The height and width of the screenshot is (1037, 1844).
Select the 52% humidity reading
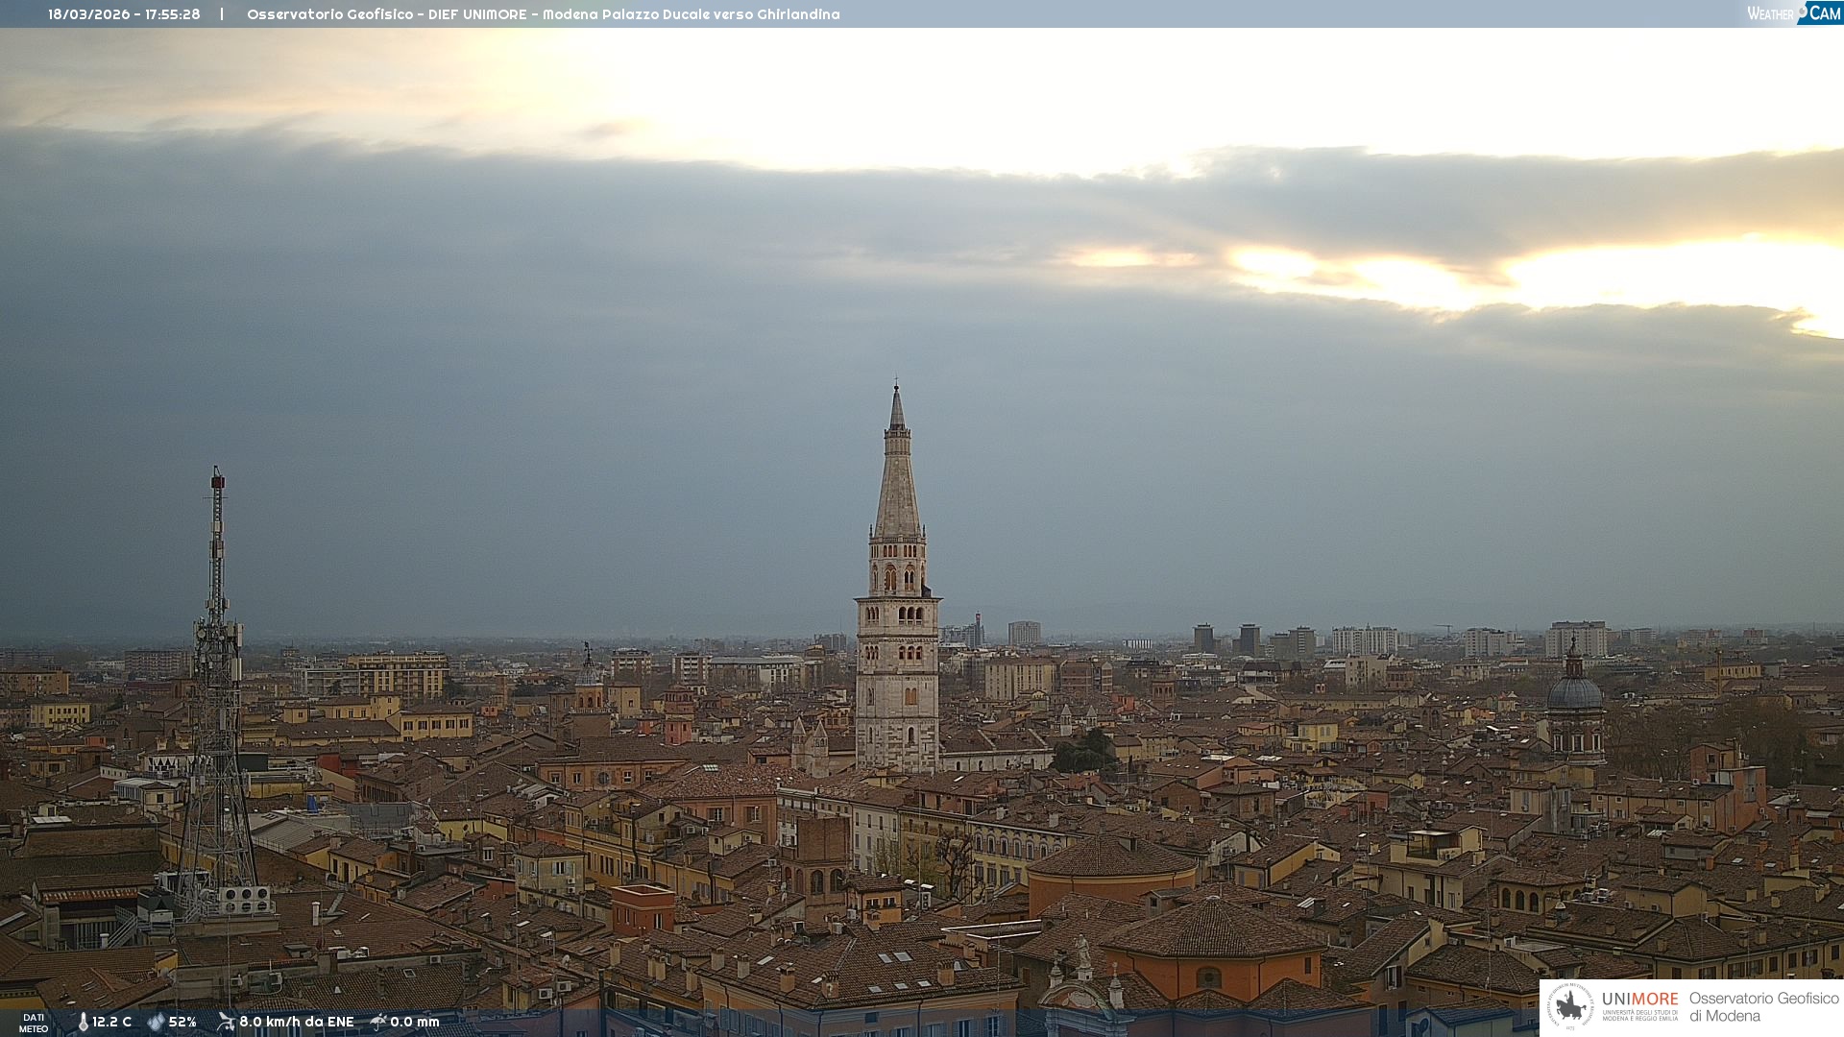click(182, 1022)
